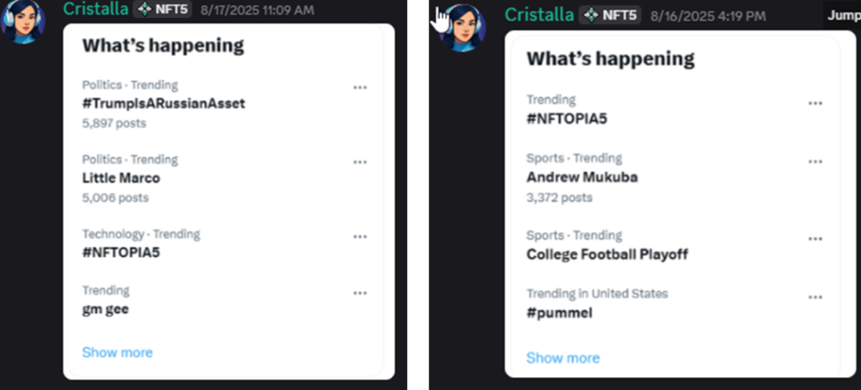861x390 pixels.
Task: Click Show more in the right panel
Action: (563, 358)
